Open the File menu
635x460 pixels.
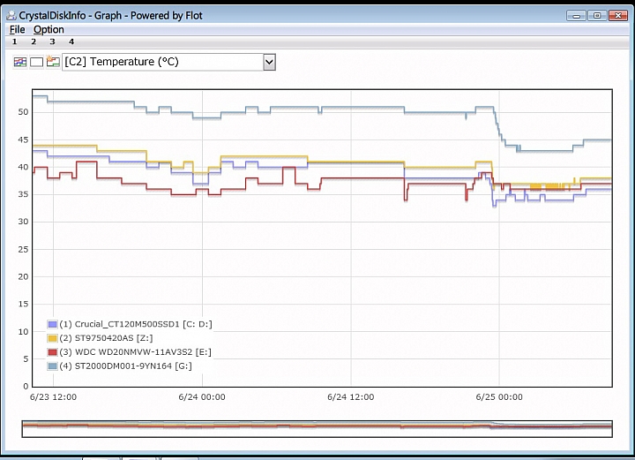tap(17, 30)
